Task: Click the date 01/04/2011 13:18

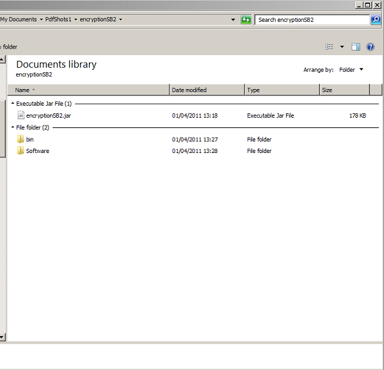Action: (x=195, y=116)
